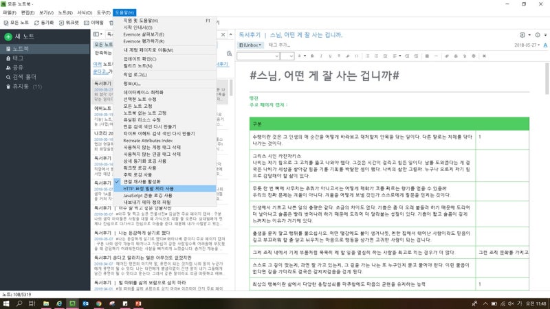Apply strikethrough formatting in the editor toolbar

(x=339, y=56)
